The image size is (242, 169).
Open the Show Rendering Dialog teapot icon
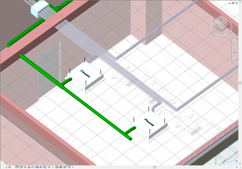[x=33, y=167]
